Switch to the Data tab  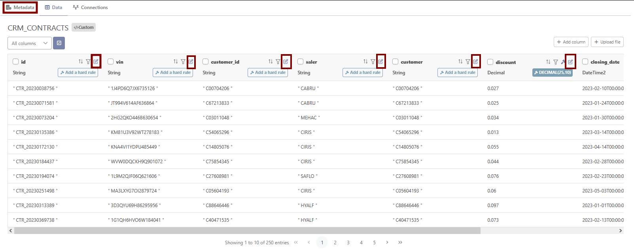tap(53, 8)
